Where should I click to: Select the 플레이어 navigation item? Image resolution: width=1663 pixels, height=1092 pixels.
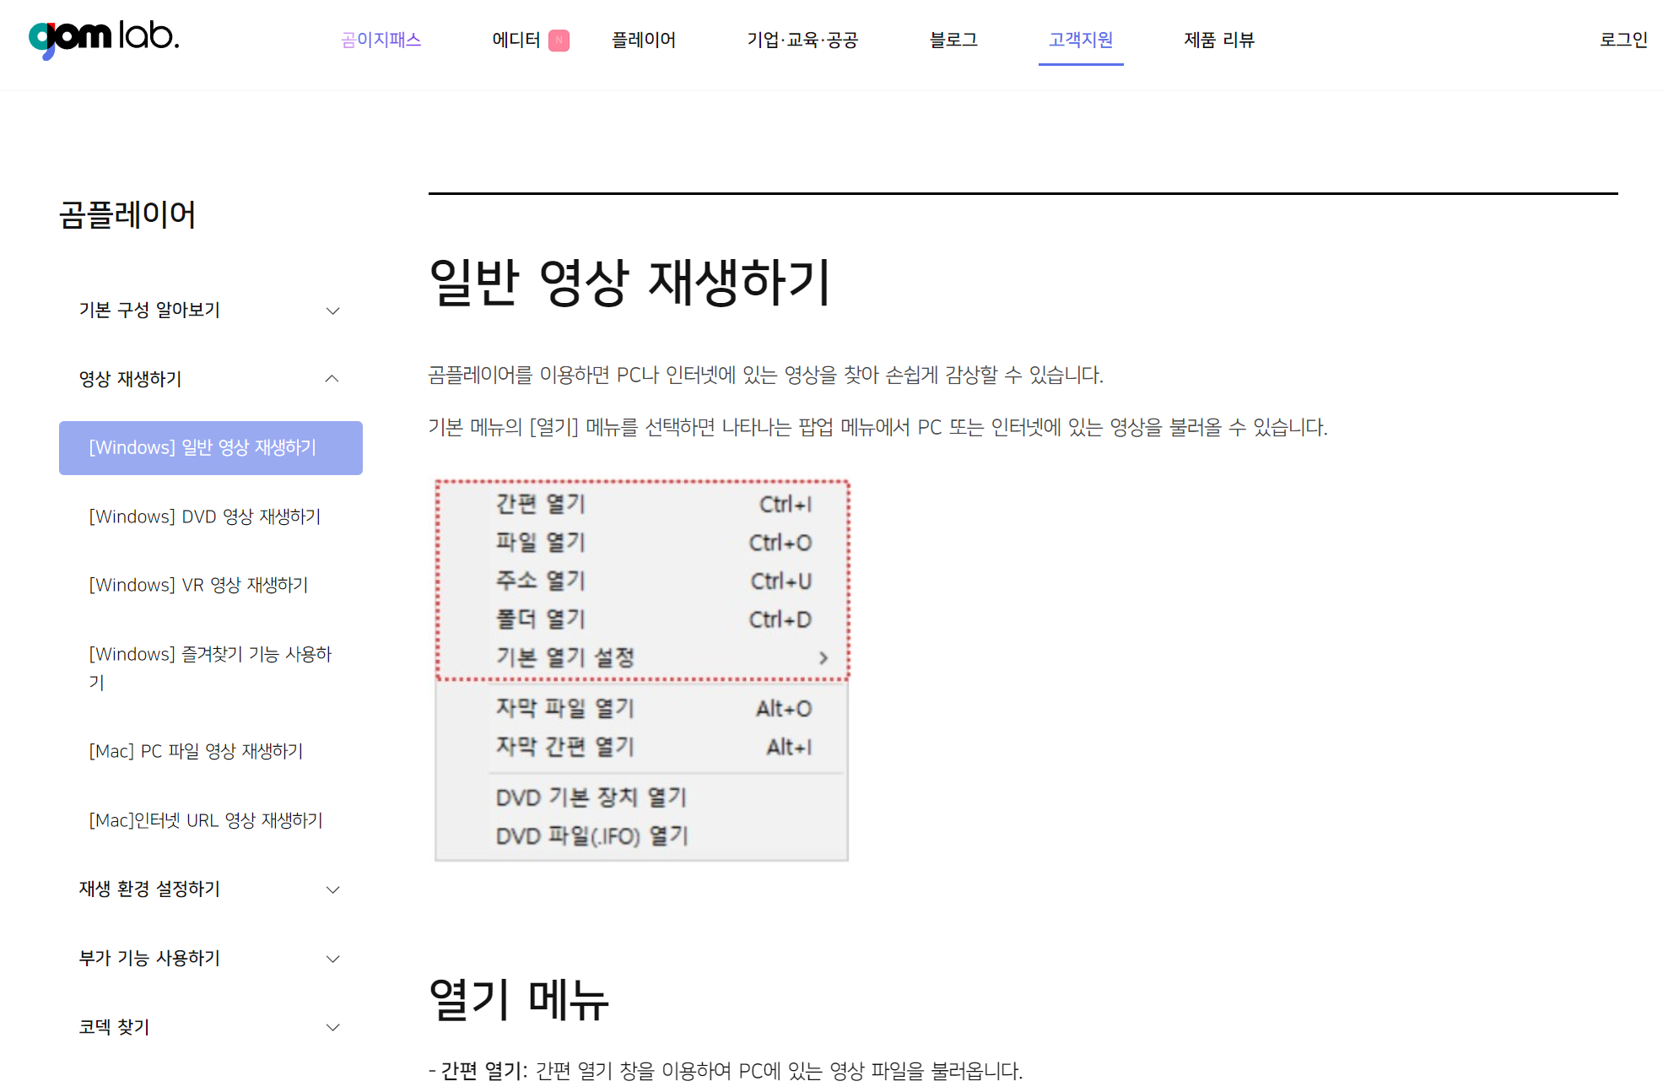[x=644, y=40]
